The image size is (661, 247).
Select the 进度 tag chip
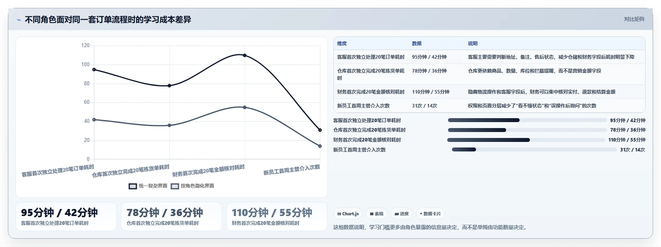402,214
